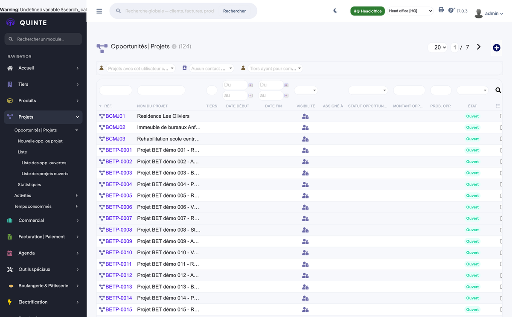Click the admin user avatar
512x317 pixels.
(479, 13)
